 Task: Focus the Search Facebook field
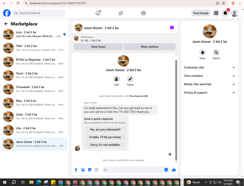pos(39,13)
